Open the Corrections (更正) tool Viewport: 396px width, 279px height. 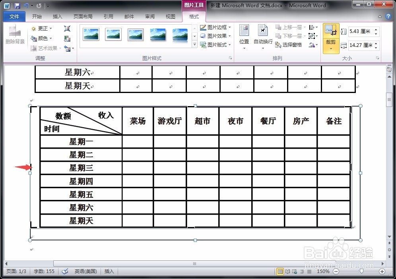click(41, 27)
